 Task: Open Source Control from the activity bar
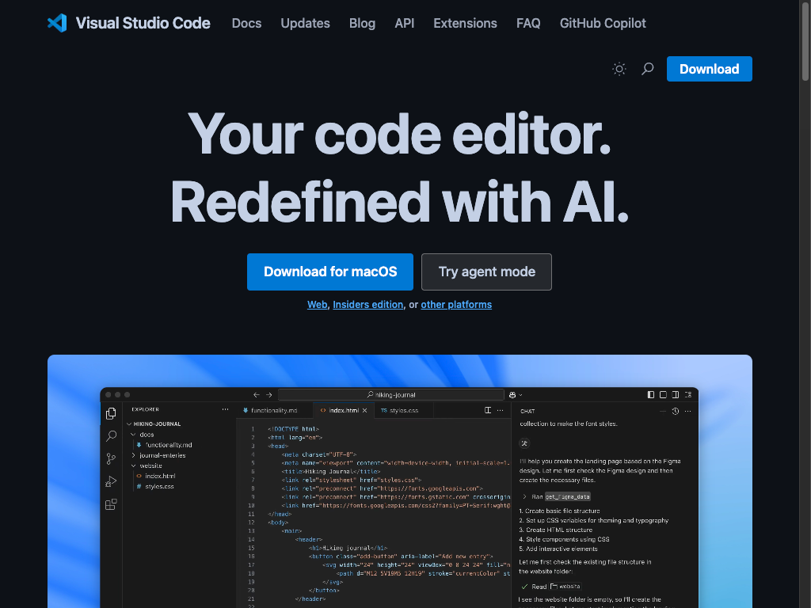click(110, 457)
